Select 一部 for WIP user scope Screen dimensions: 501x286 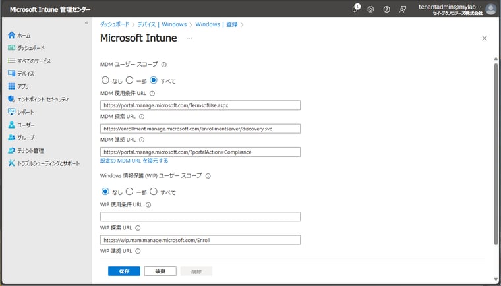pos(129,192)
